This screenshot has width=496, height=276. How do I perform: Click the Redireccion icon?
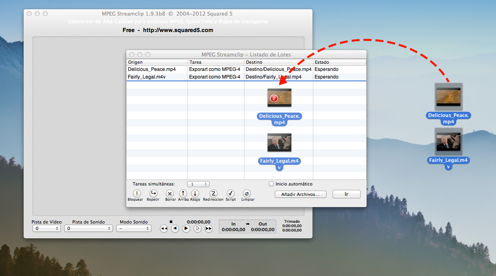click(x=213, y=193)
